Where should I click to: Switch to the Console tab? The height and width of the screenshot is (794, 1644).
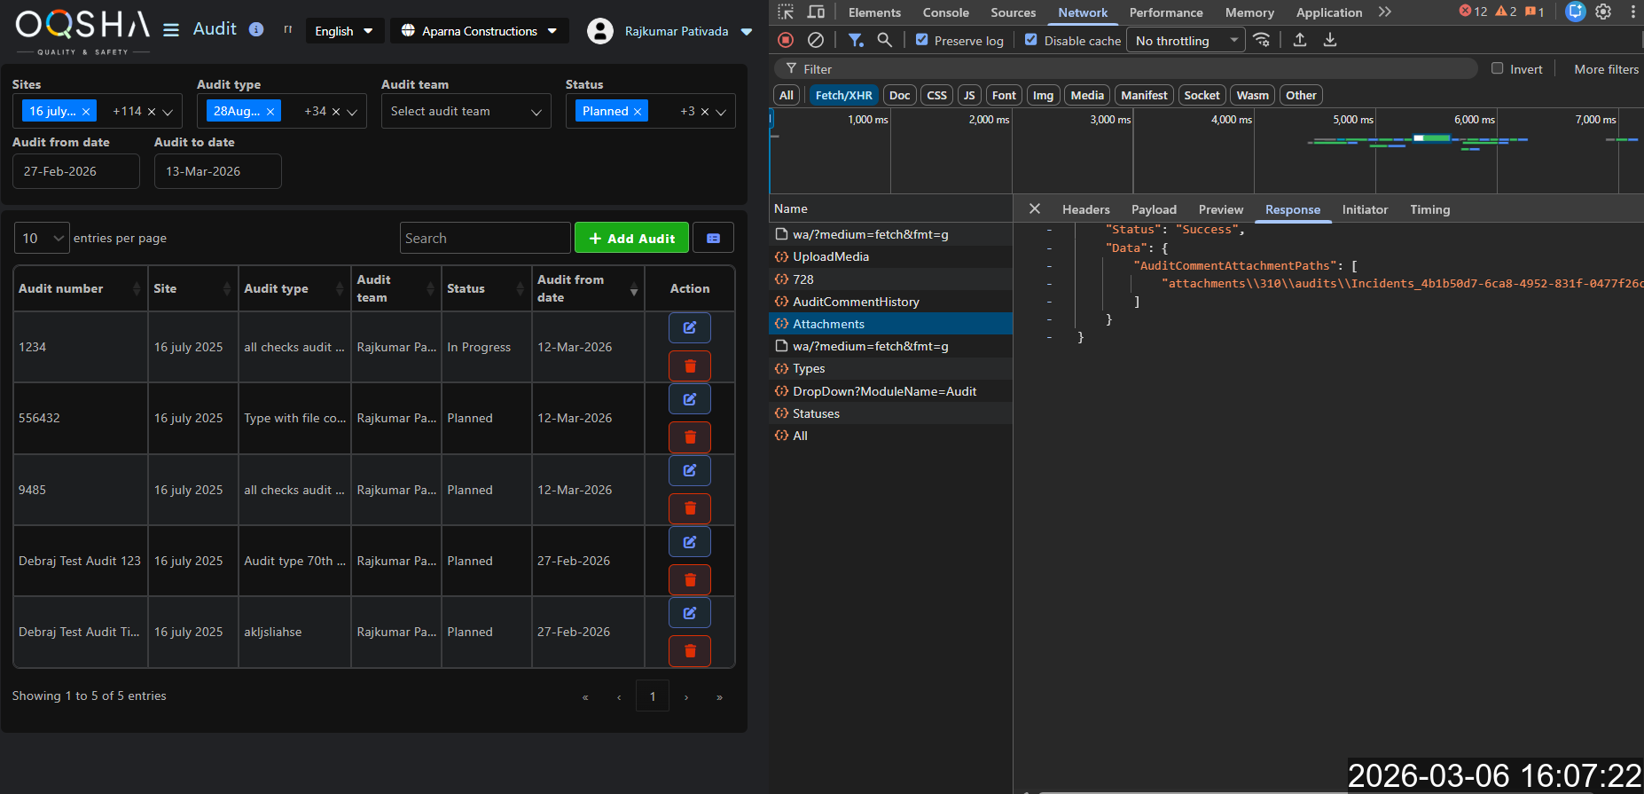[x=945, y=12]
